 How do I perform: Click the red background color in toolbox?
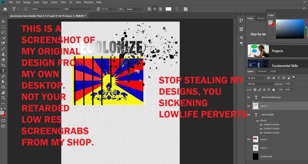[x=4, y=115]
